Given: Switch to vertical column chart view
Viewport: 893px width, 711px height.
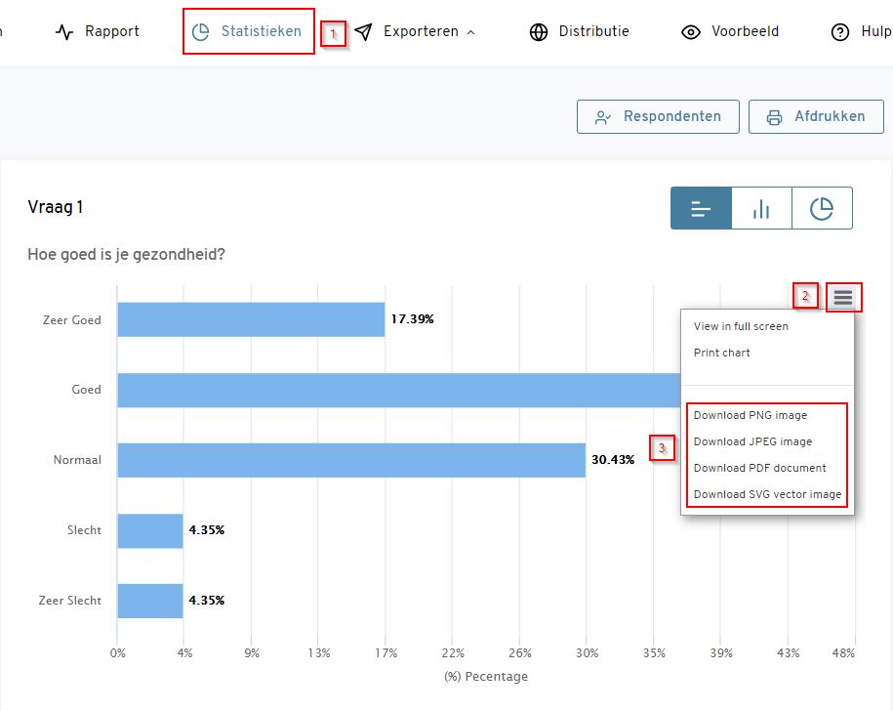Looking at the screenshot, I should tap(761, 208).
